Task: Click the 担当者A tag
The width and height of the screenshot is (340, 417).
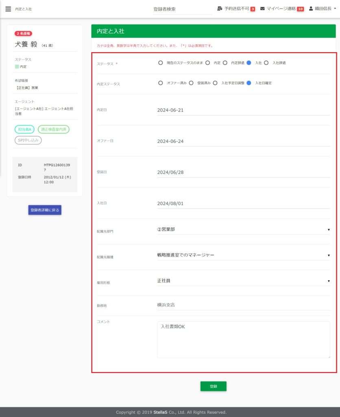Action: click(24, 129)
